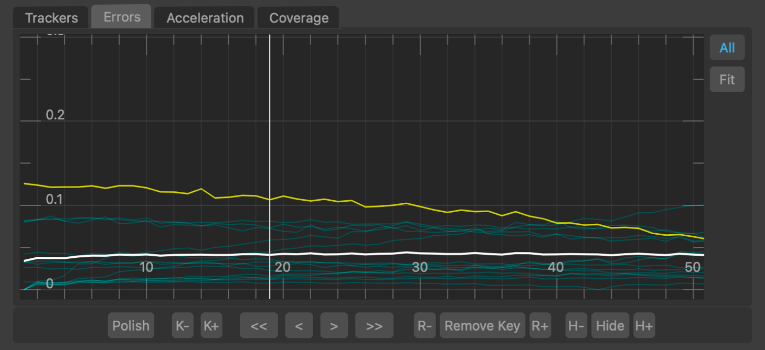Click the Fit button

[x=727, y=80]
